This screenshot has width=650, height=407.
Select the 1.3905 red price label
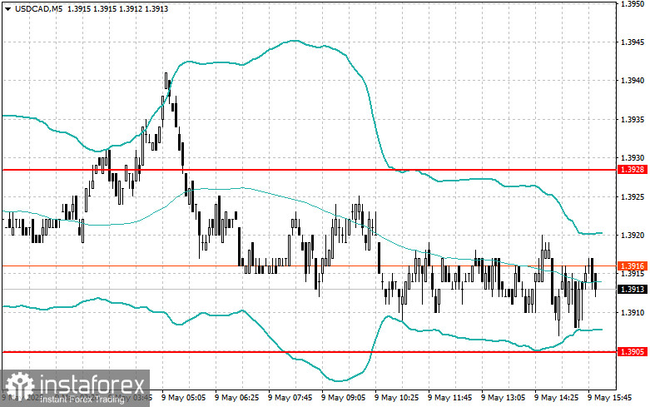(633, 352)
